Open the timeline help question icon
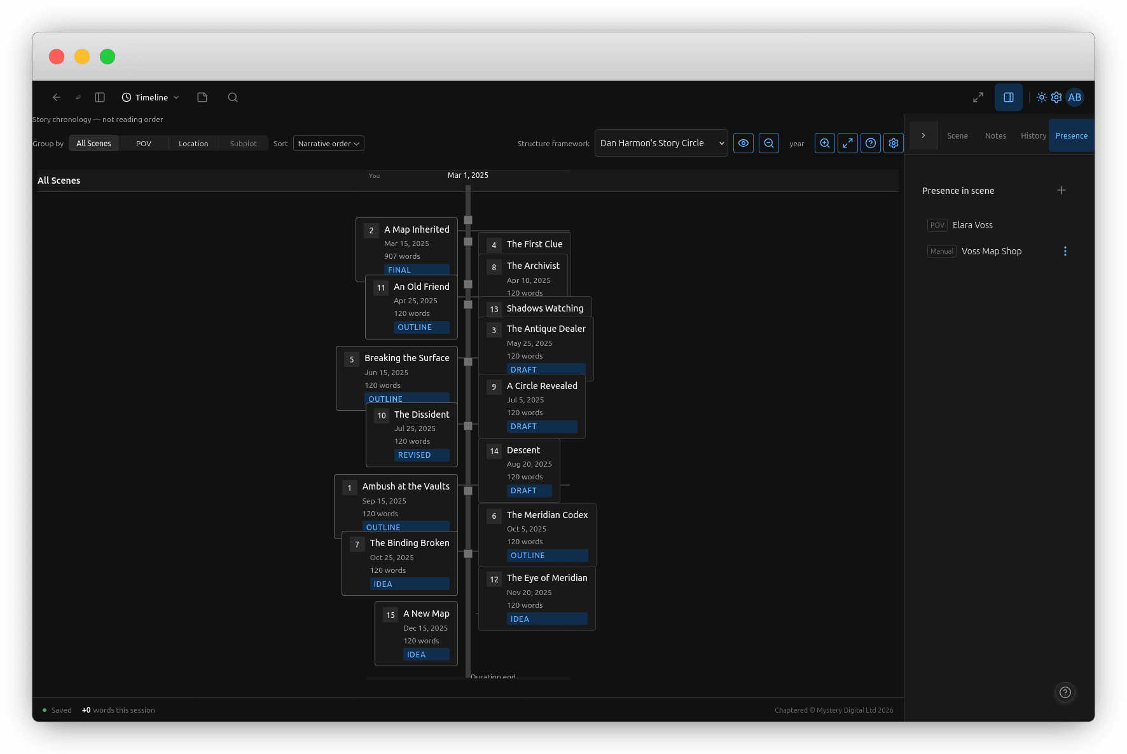This screenshot has height=754, width=1127. point(871,143)
